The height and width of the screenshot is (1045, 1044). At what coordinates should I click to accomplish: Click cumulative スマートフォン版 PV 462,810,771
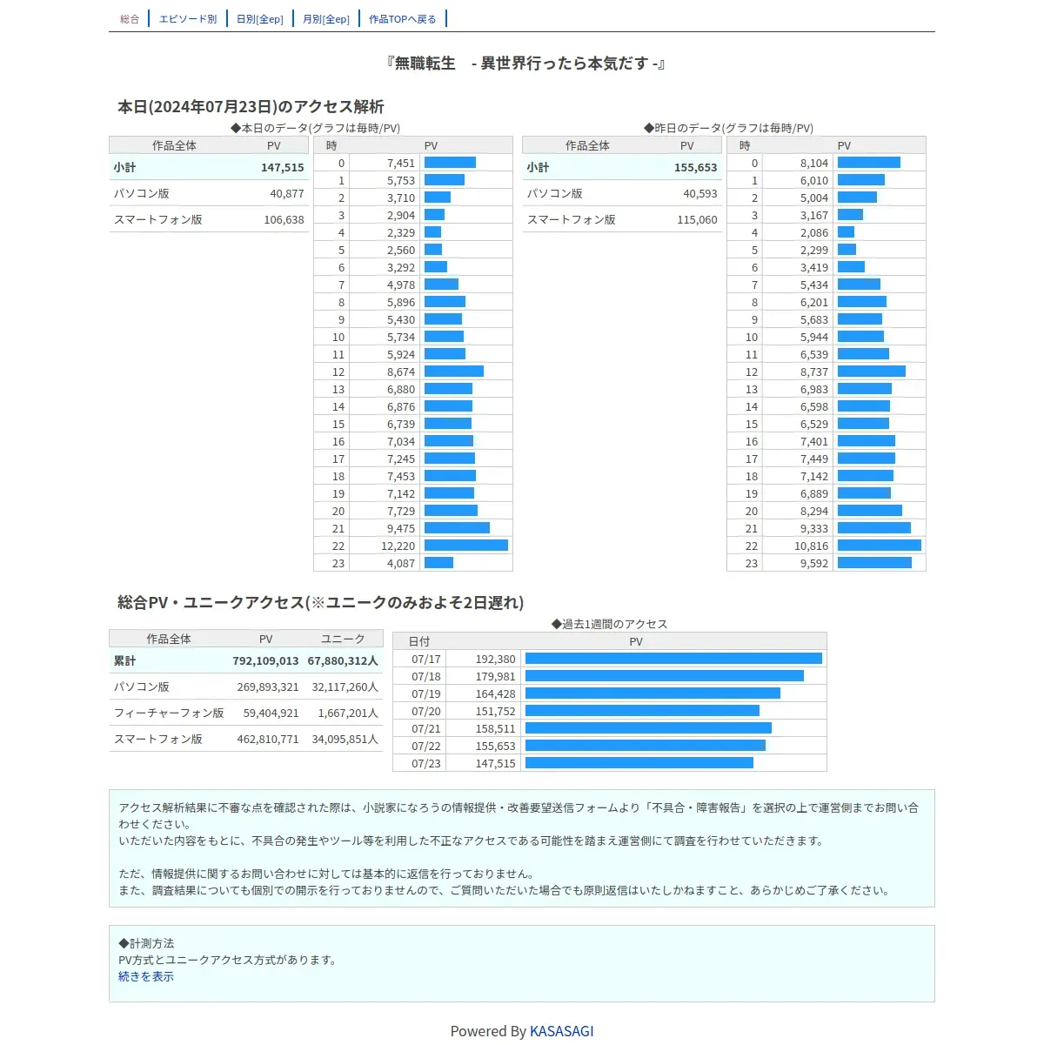tap(268, 740)
